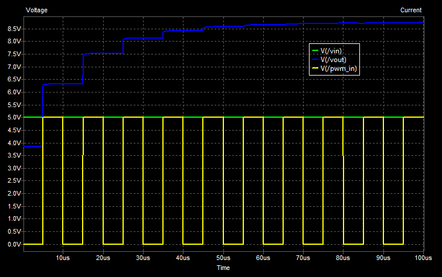The width and height of the screenshot is (442, 277).
Task: Click the 90us time axis tick label
Action: pos(383,258)
